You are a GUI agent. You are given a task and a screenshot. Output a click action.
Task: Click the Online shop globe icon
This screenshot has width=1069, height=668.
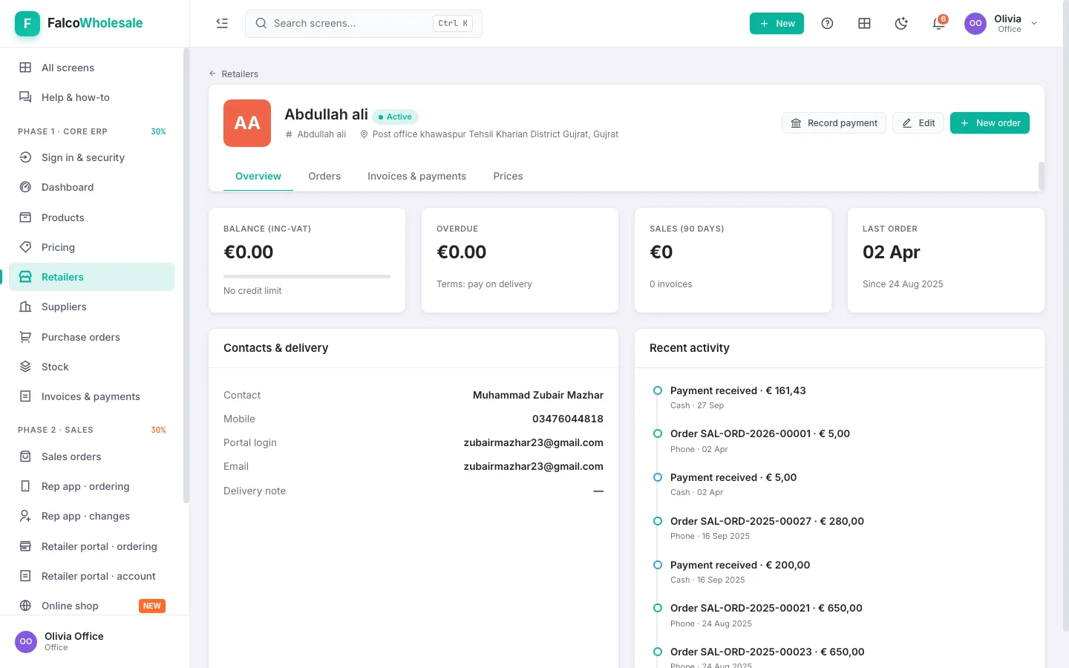point(25,606)
